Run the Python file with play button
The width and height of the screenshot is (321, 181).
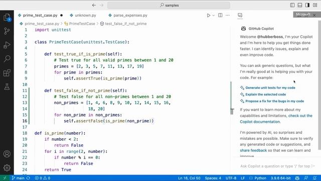click(x=209, y=16)
